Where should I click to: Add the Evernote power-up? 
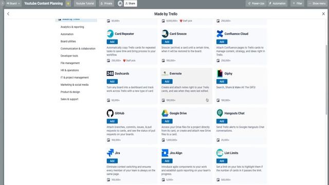click(167, 82)
